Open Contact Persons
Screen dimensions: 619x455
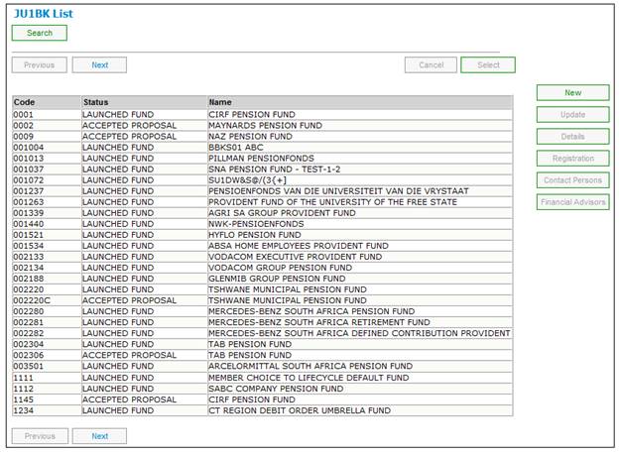point(572,180)
